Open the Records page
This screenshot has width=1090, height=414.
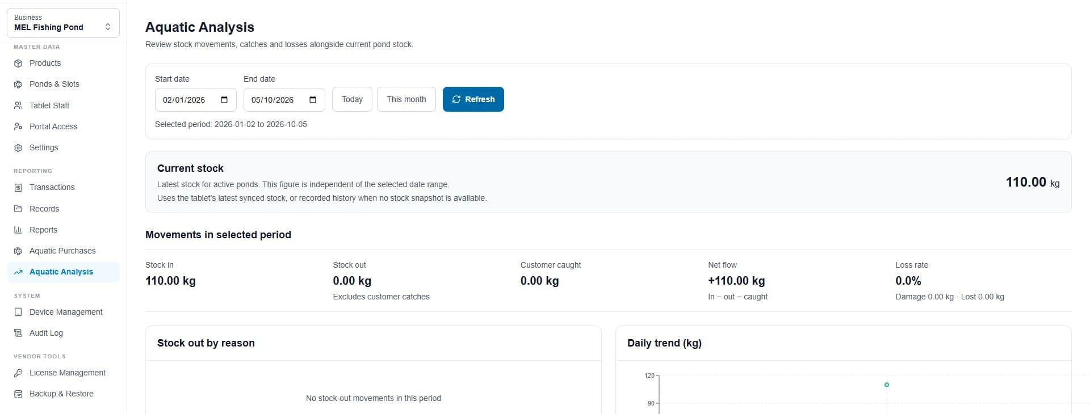(63, 209)
